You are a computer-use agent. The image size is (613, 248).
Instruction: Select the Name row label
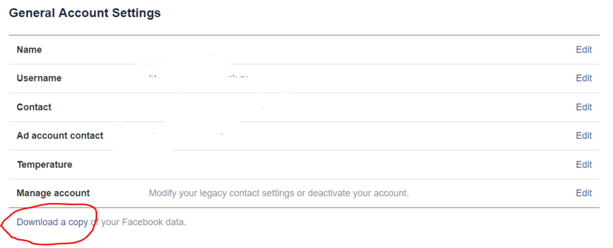click(29, 50)
